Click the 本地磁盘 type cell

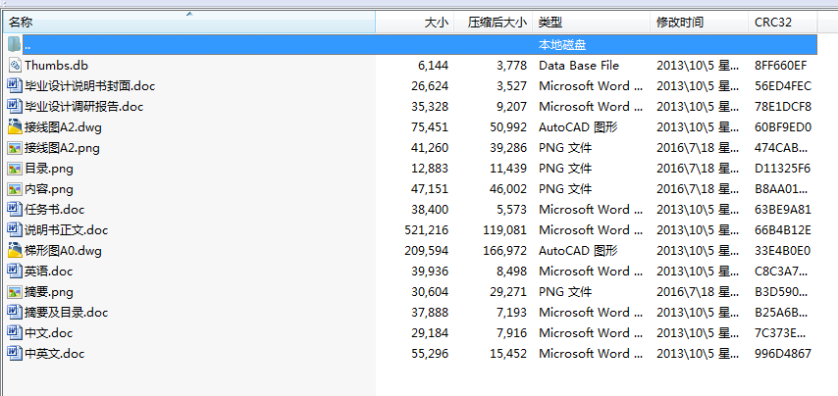point(562,45)
